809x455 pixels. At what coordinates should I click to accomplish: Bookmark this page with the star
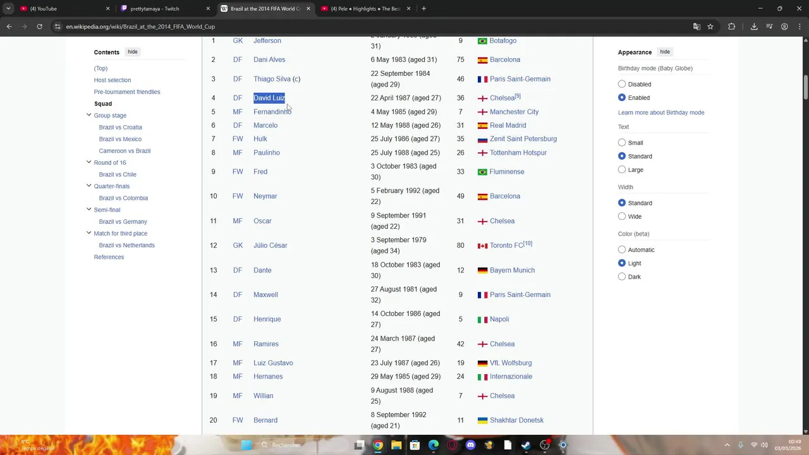point(710,27)
